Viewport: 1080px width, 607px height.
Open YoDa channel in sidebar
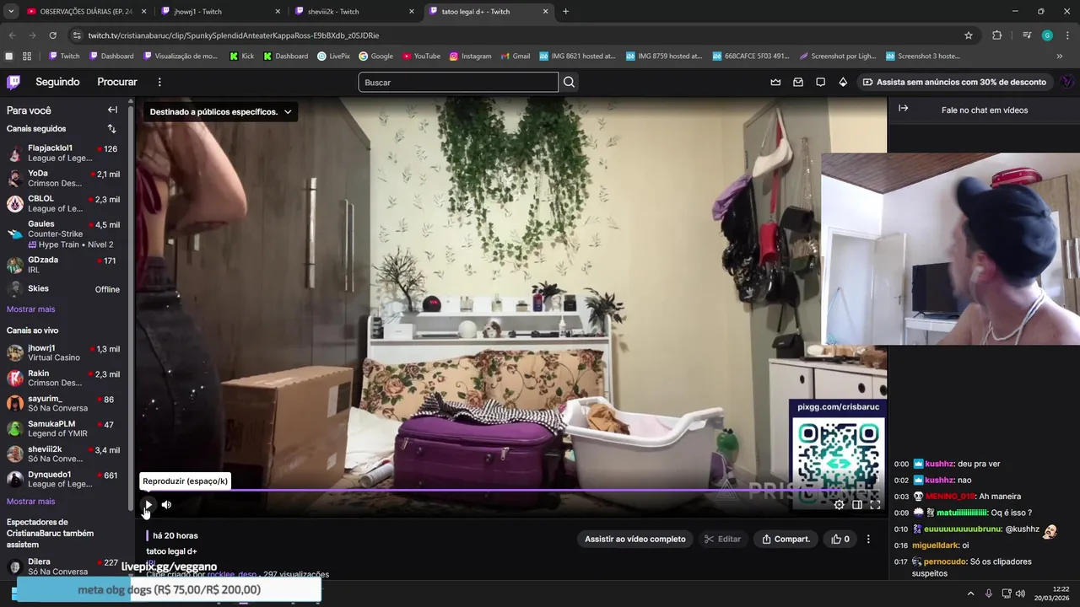(x=64, y=178)
